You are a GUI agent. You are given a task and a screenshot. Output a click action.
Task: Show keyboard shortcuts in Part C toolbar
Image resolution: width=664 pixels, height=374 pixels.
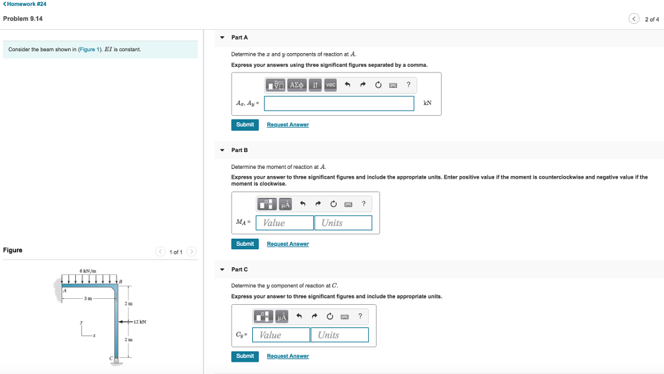[345, 316]
